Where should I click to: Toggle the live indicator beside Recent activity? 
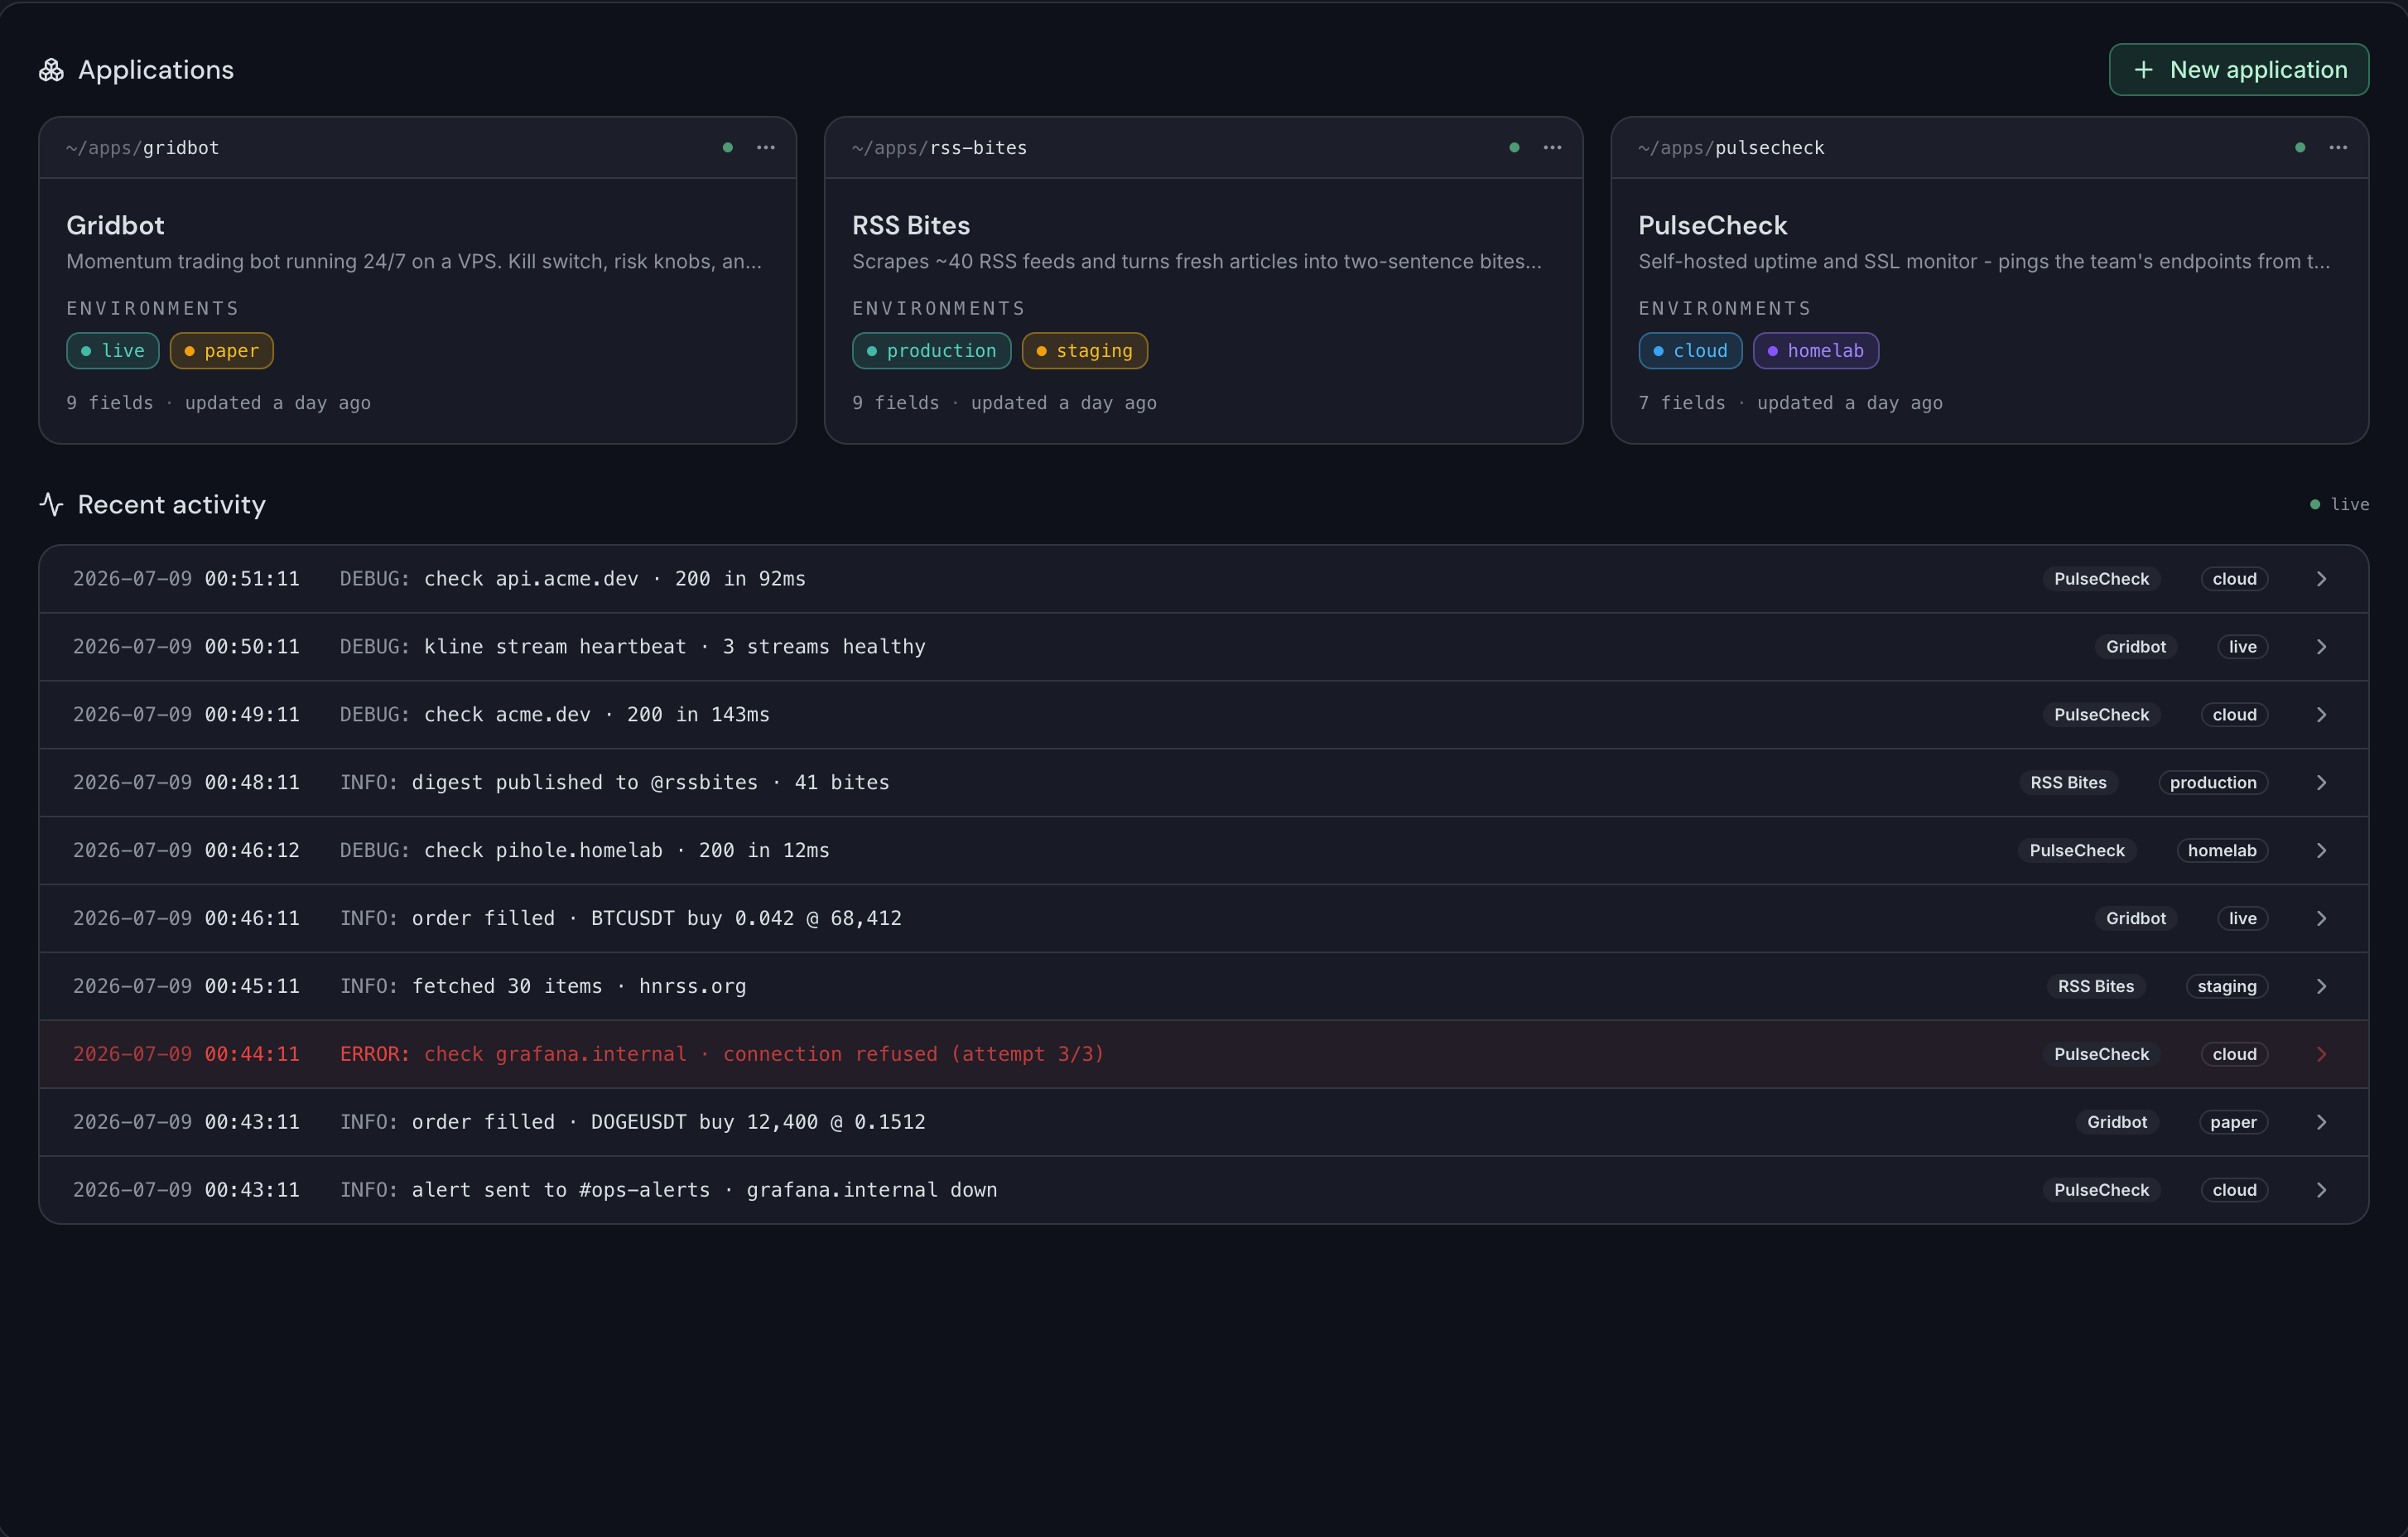pos(2339,505)
